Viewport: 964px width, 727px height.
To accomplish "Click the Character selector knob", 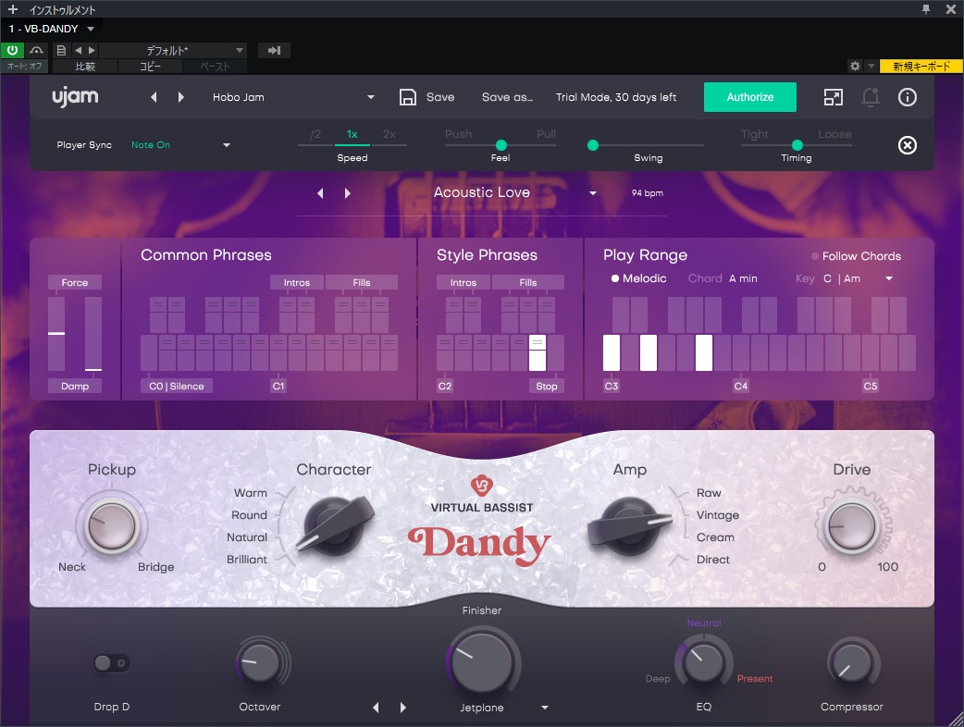I will click(337, 525).
